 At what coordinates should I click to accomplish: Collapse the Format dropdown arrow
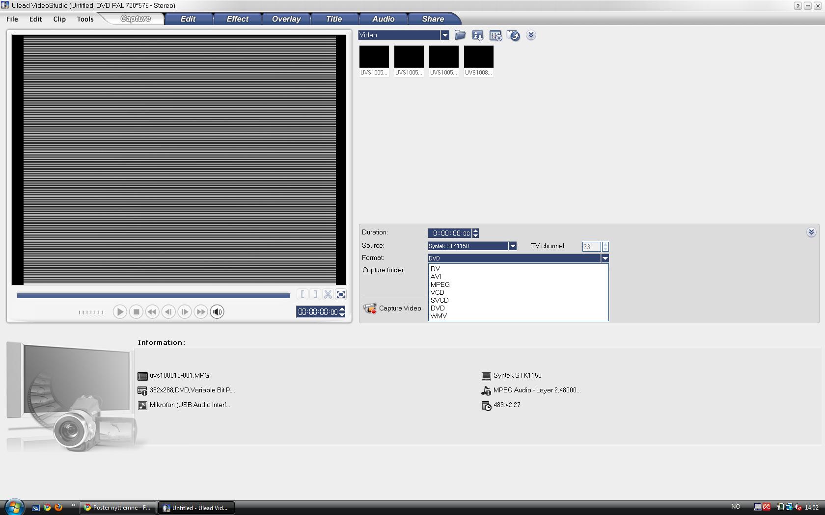pos(605,258)
